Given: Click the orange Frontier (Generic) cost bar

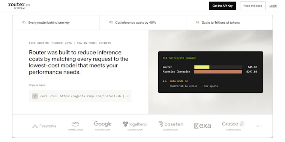Looking at the screenshot, I should [218, 72].
